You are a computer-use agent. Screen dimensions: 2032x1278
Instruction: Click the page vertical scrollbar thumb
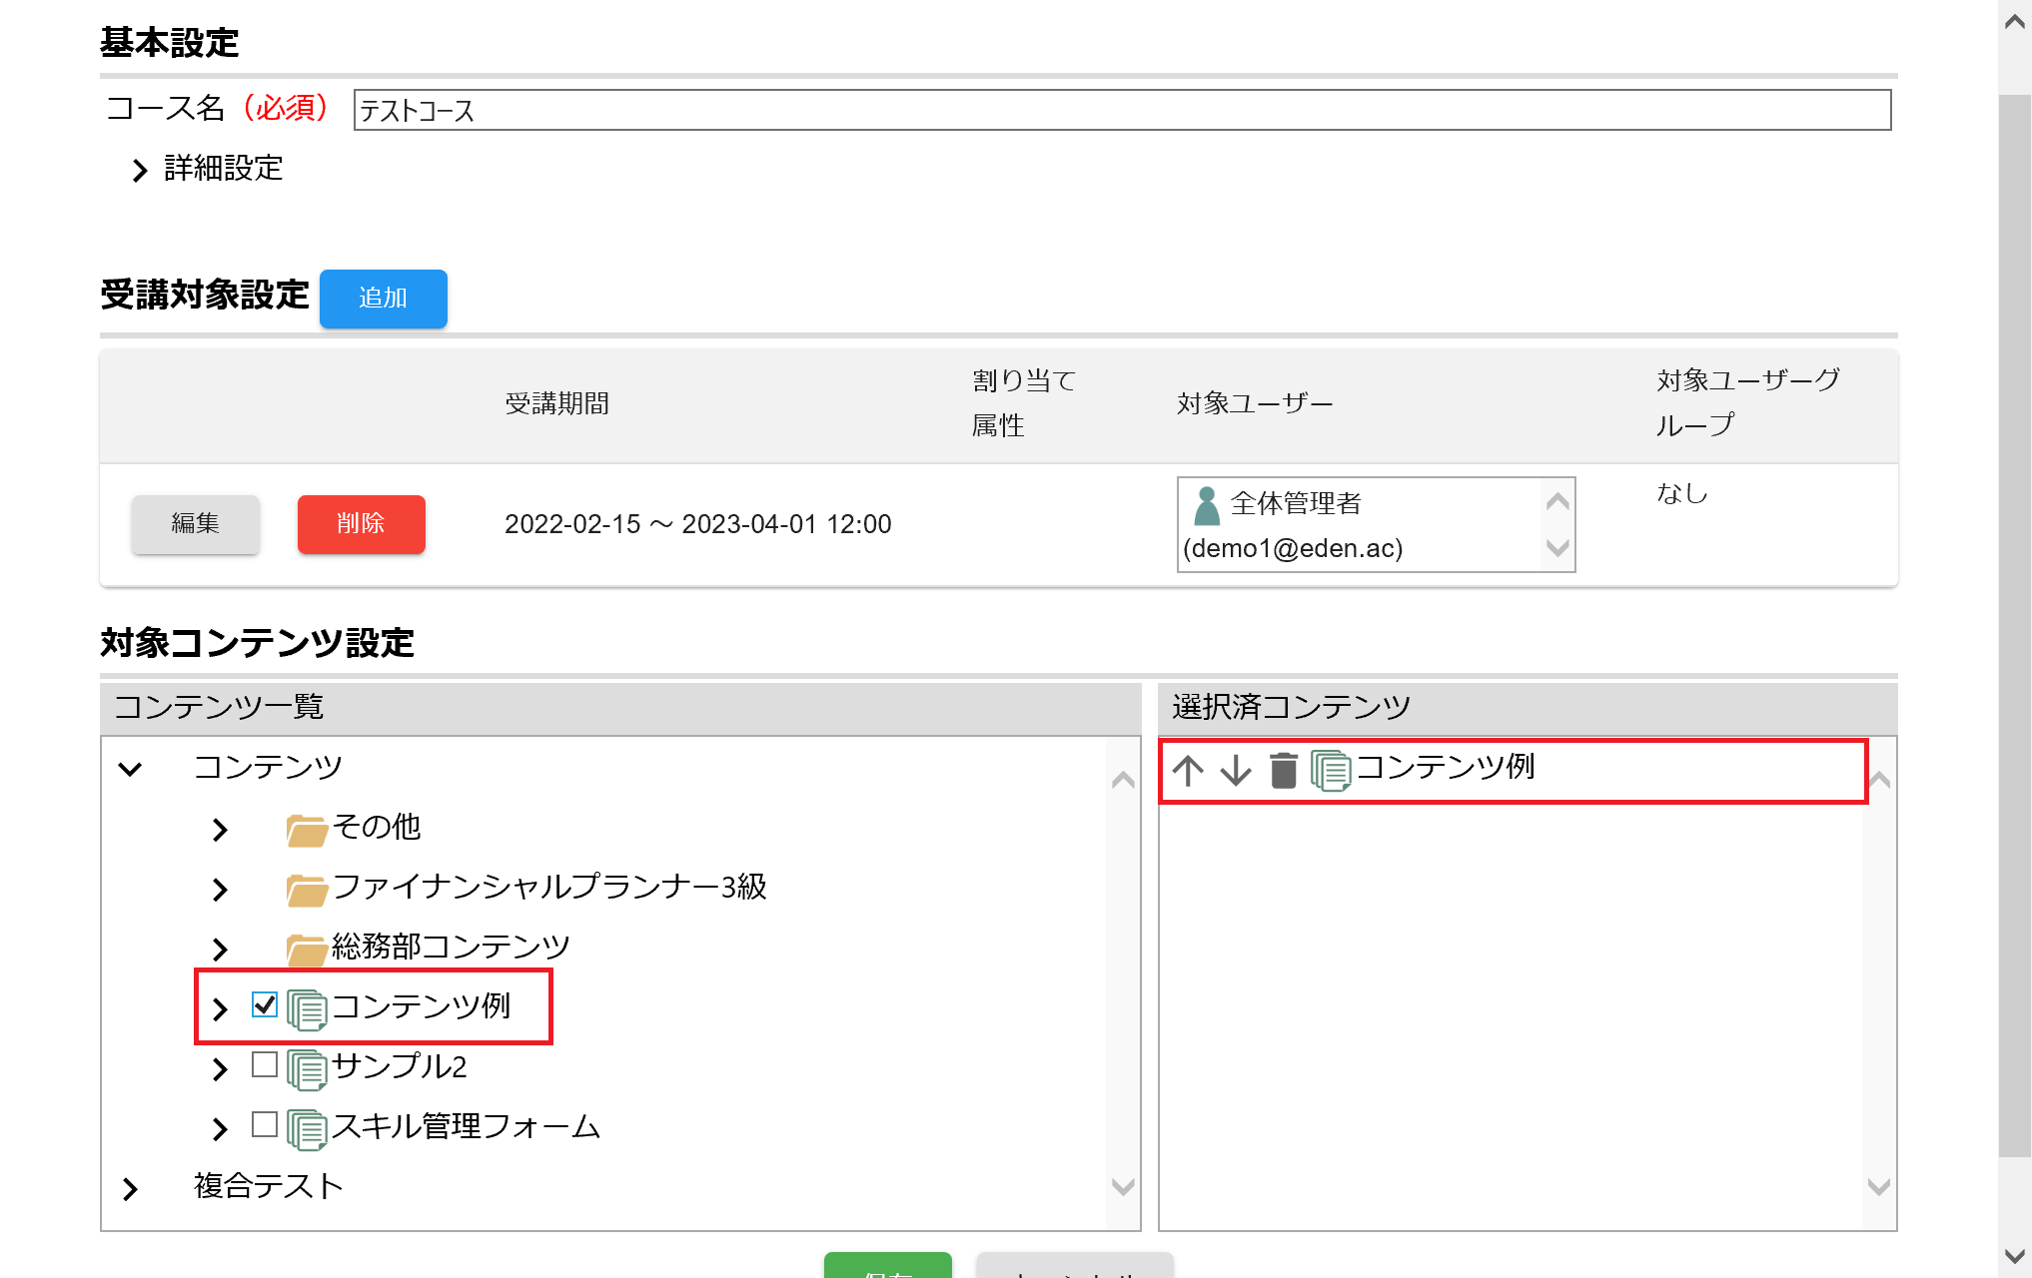[x=2014, y=625]
